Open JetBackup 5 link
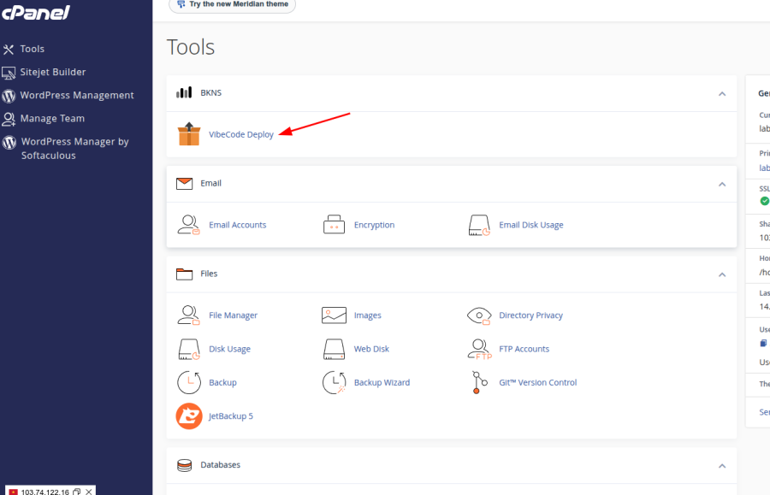This screenshot has width=770, height=495. click(231, 416)
